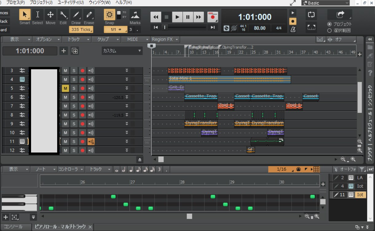This screenshot has width=375, height=231.
Task: Activate the Move tool
Action: (50, 15)
